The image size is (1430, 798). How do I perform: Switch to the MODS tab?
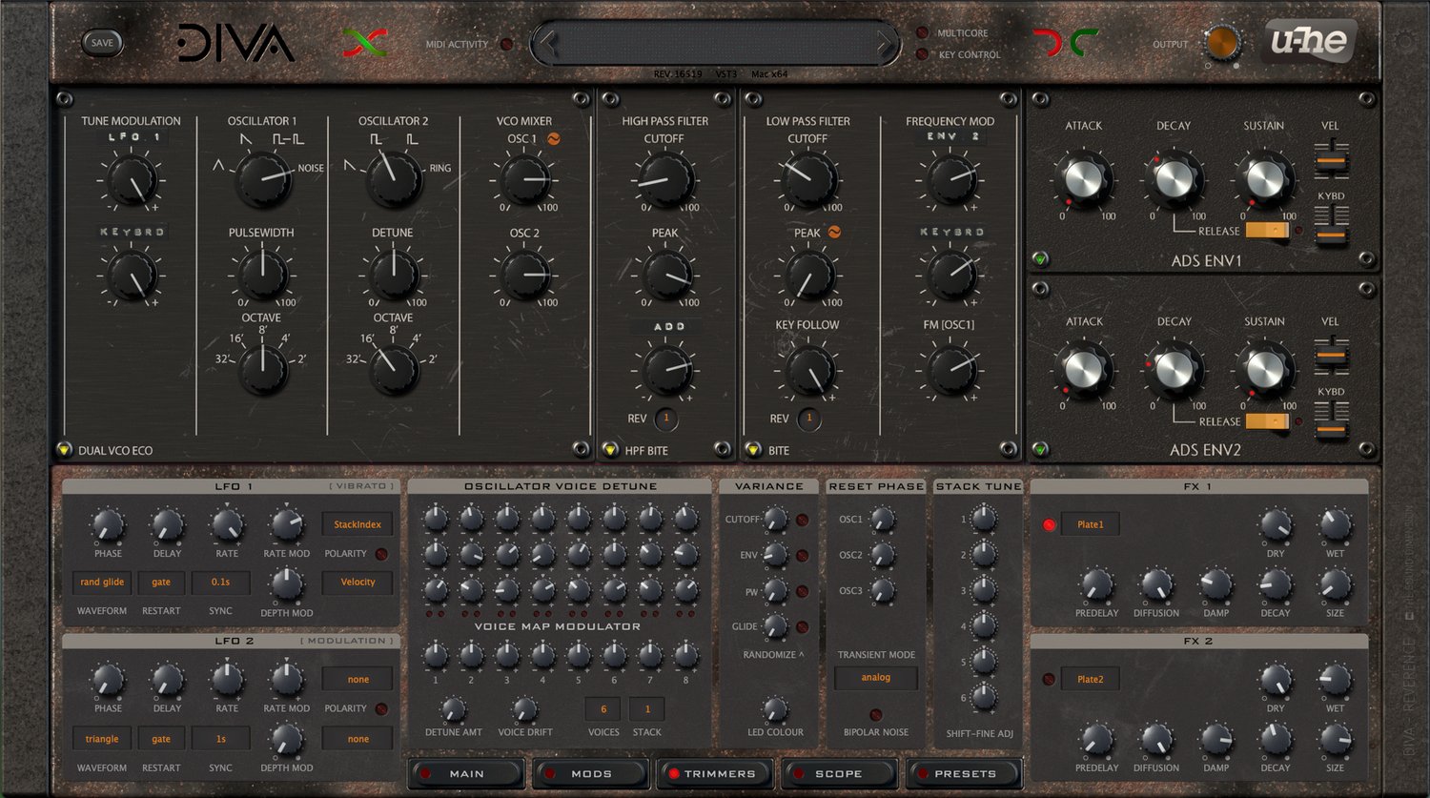[x=591, y=773]
